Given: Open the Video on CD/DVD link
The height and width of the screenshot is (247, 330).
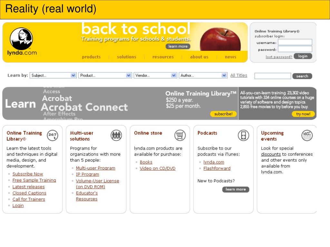Looking at the screenshot, I should 158,169.
